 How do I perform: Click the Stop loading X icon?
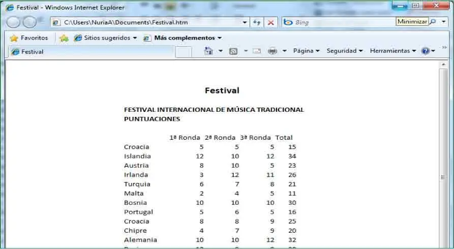[271, 22]
